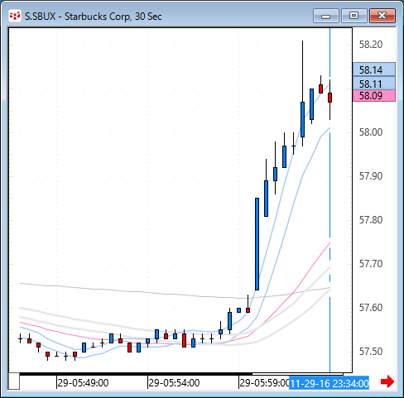Click the tall blue breakout candle body
Screen dimensions: 404x398
[257, 244]
